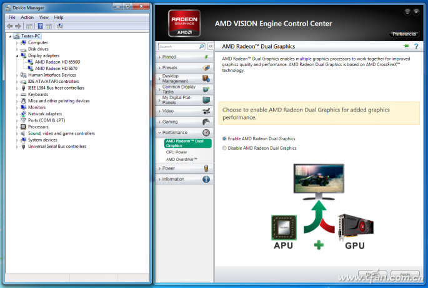Expand the Computer node arrow
This screenshot has height=288, width=428.
pos(17,43)
